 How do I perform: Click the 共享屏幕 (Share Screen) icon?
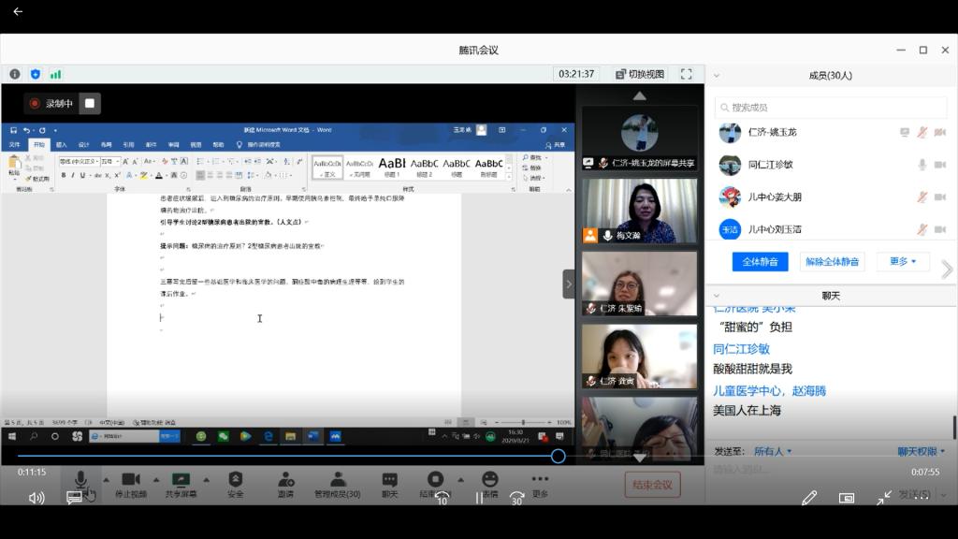(181, 480)
